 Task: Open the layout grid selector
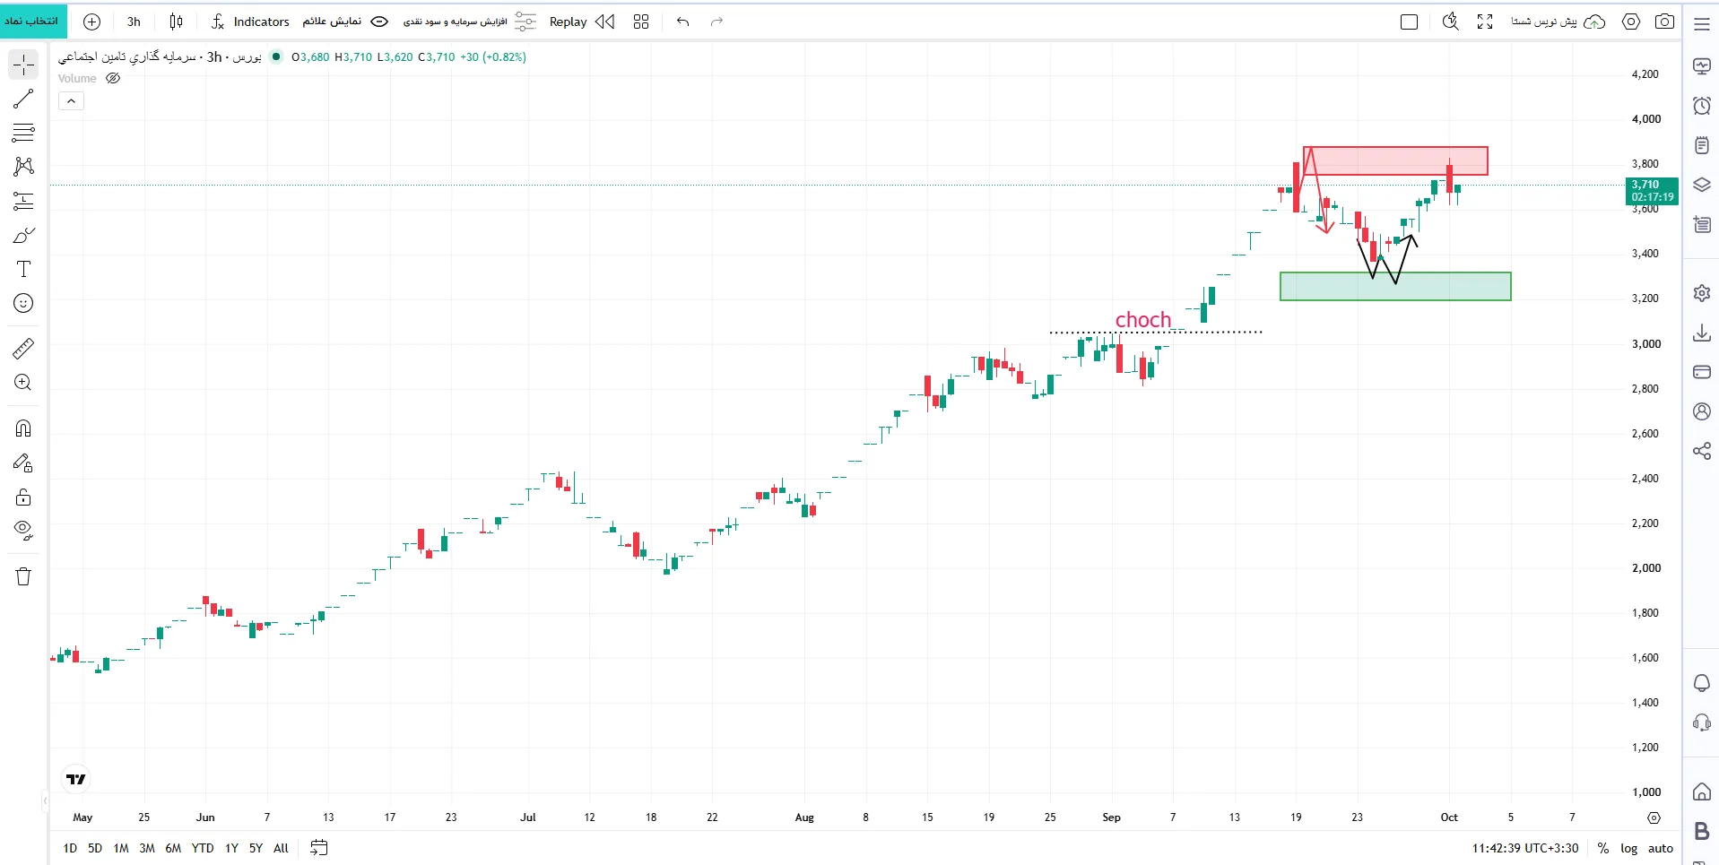coord(640,22)
